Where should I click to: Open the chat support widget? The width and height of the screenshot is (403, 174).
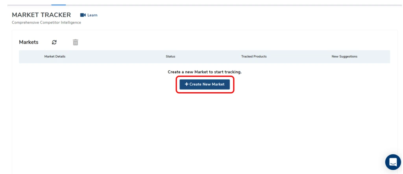pyautogui.click(x=392, y=161)
